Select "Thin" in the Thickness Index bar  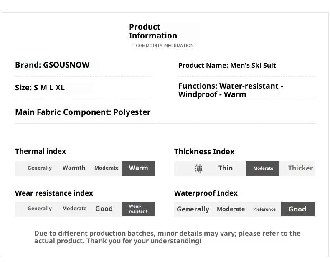[x=226, y=168]
